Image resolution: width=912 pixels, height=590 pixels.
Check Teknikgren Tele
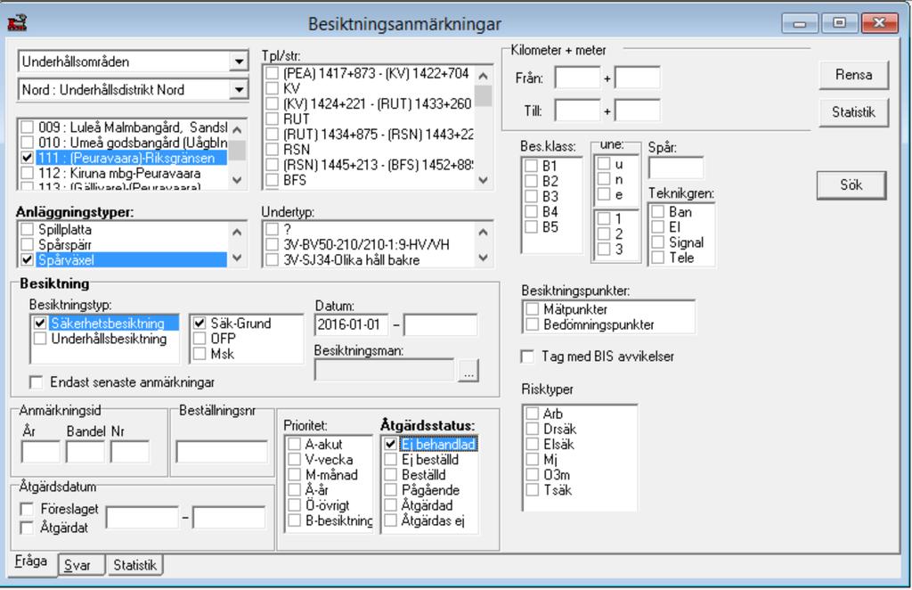(x=658, y=258)
